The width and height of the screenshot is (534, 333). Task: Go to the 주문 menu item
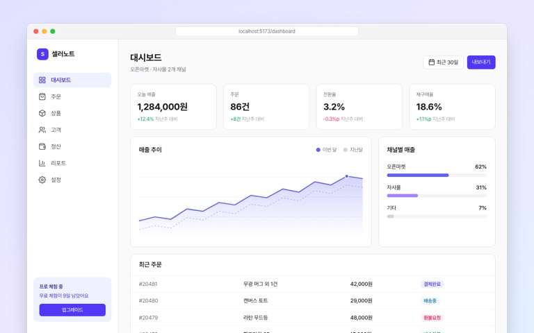tap(72, 96)
